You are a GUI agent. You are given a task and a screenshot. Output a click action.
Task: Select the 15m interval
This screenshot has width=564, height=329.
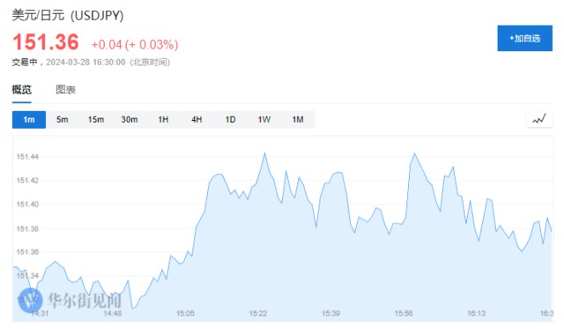click(96, 119)
